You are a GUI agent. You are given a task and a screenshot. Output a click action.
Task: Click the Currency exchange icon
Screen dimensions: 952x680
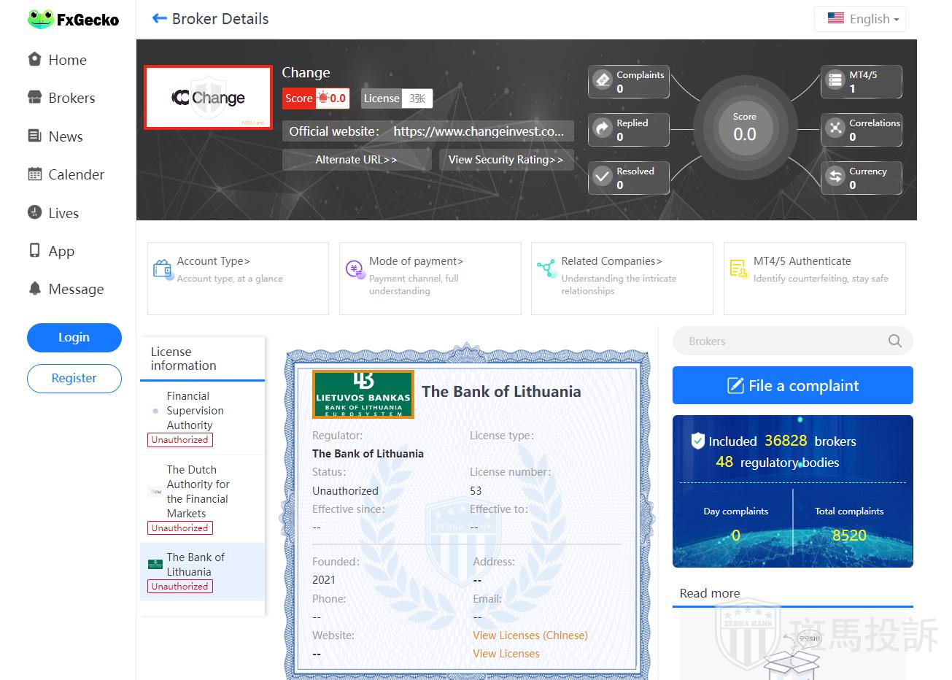tap(835, 177)
